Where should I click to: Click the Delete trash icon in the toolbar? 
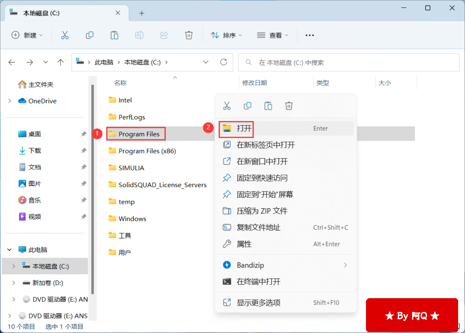click(189, 35)
